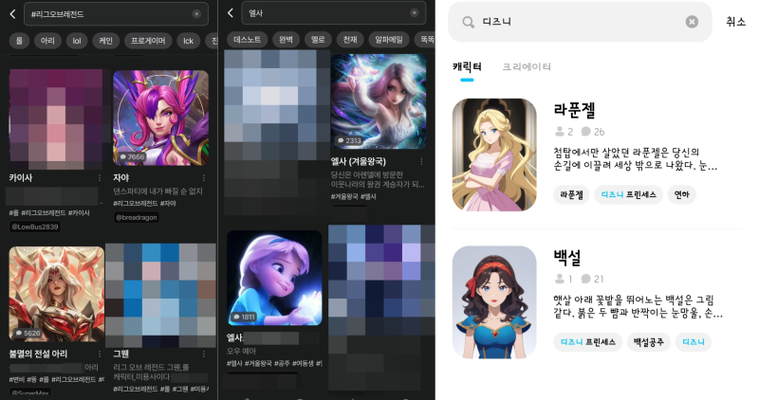The width and height of the screenshot is (759, 400).
Task: Switch to the 크리에이터 tab
Action: pyautogui.click(x=527, y=66)
